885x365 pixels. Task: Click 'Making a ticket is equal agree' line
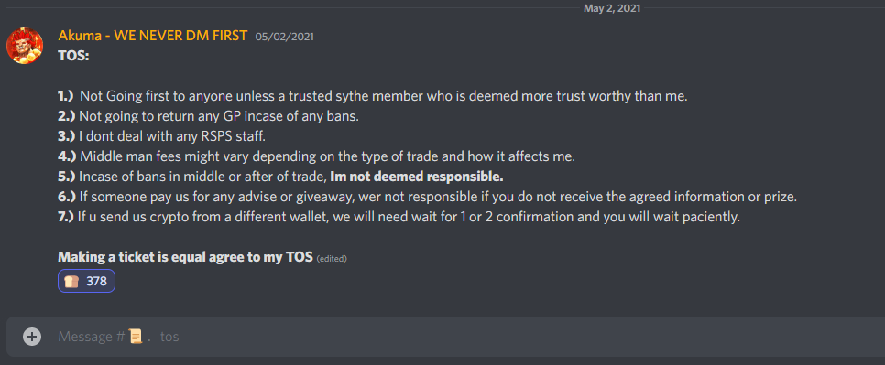point(185,257)
